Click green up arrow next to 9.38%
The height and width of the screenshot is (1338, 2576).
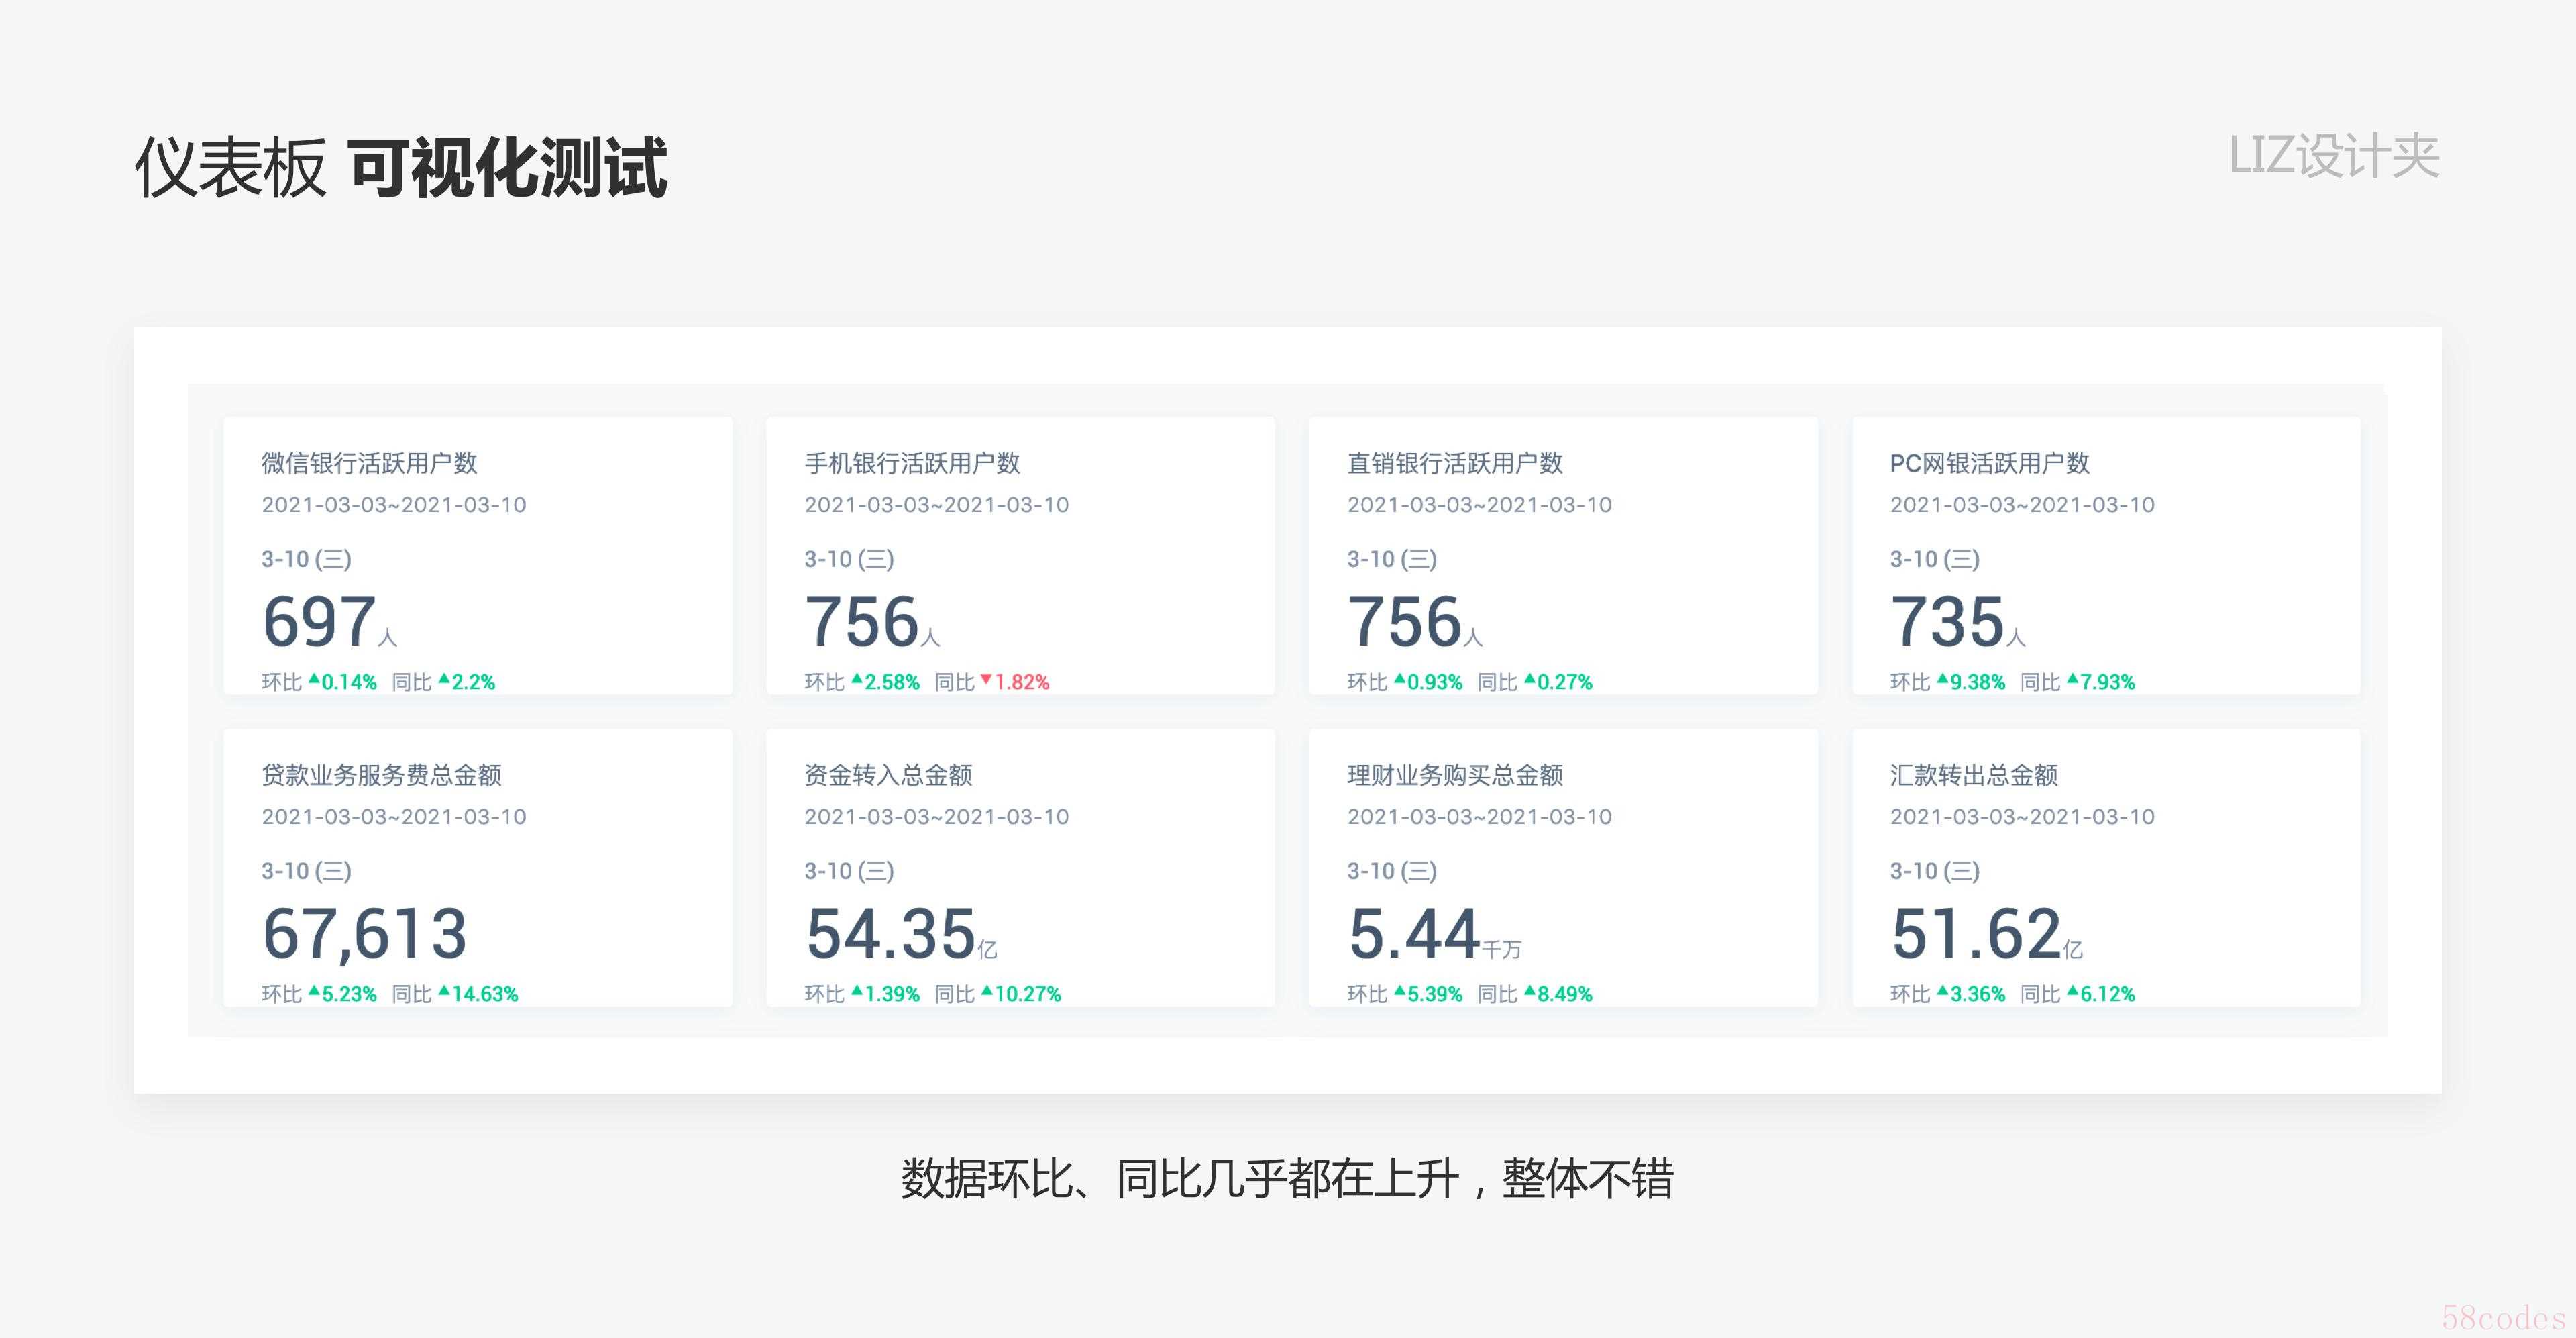(1942, 680)
